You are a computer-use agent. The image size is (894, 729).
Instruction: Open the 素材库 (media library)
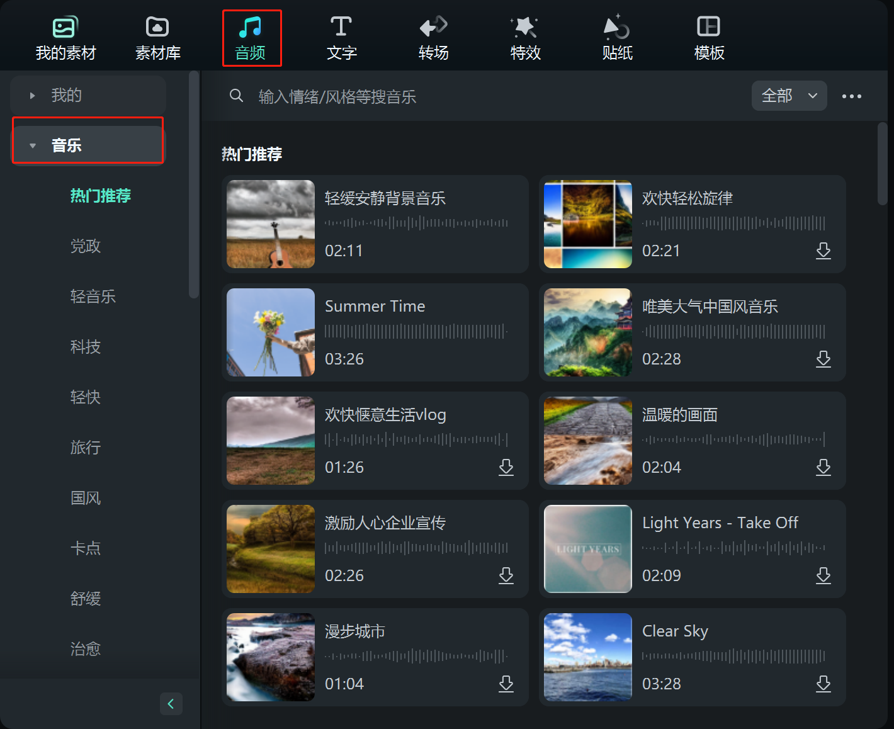[x=157, y=37]
